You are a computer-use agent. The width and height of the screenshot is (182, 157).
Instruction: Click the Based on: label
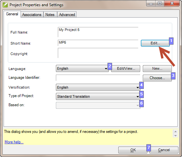tap(16, 105)
